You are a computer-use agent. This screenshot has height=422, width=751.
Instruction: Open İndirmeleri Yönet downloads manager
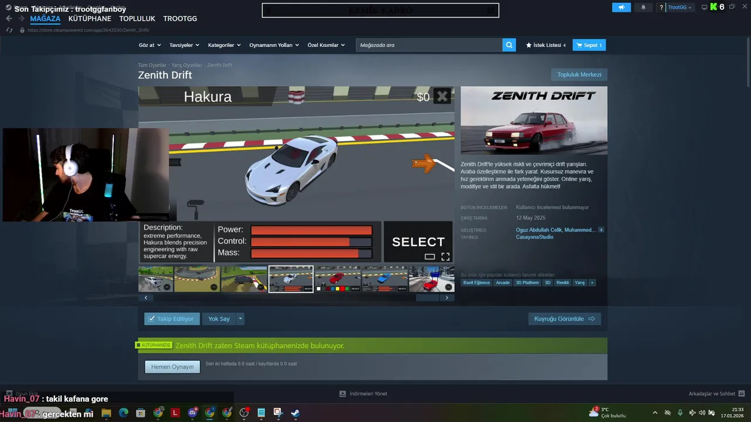[x=363, y=394]
